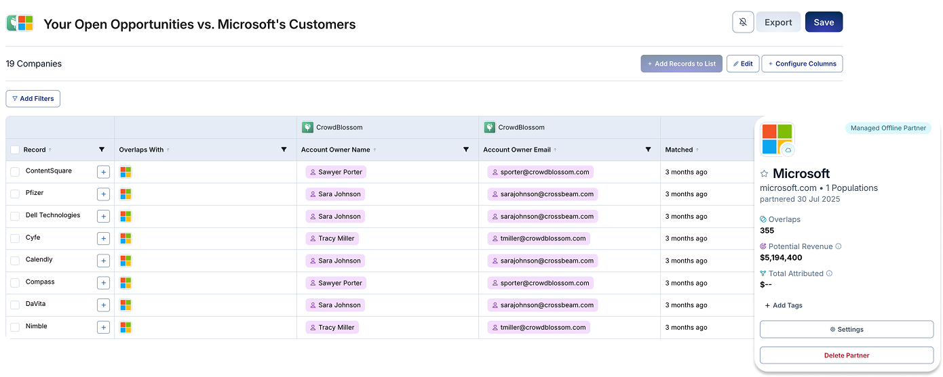Sort by the Matched column header

[x=682, y=150]
